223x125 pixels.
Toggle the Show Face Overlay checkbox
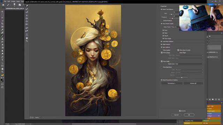click(x=178, y=50)
